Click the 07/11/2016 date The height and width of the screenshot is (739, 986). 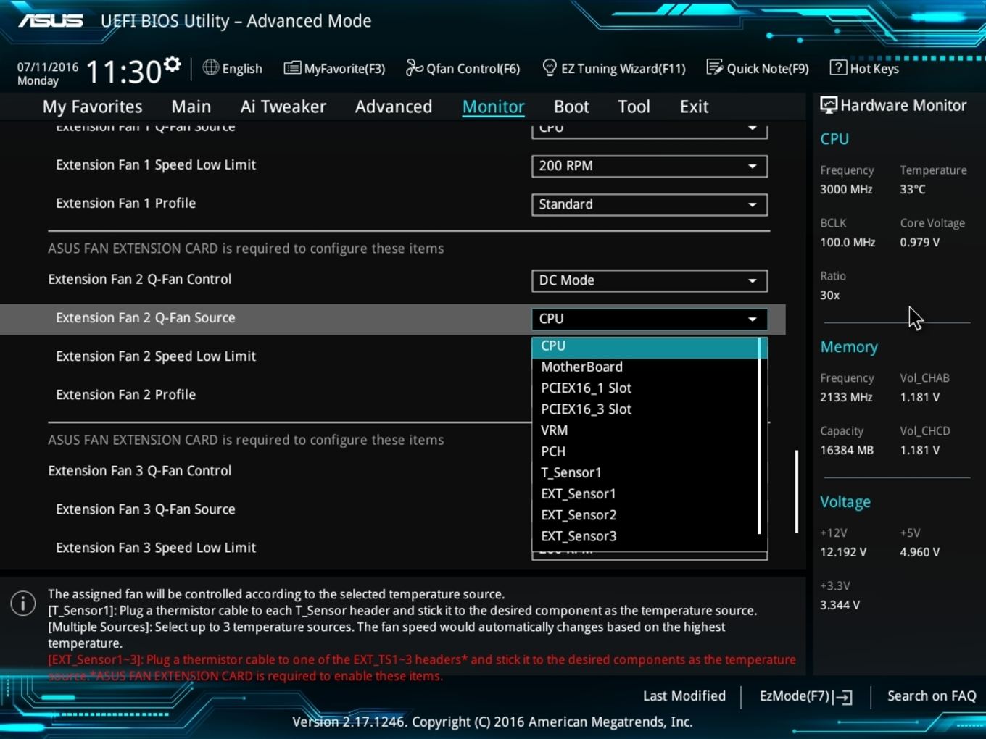(48, 67)
